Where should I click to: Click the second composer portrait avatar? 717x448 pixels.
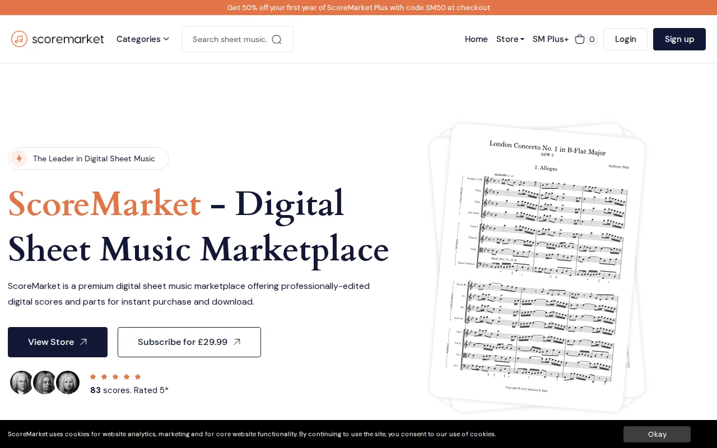coord(45,382)
